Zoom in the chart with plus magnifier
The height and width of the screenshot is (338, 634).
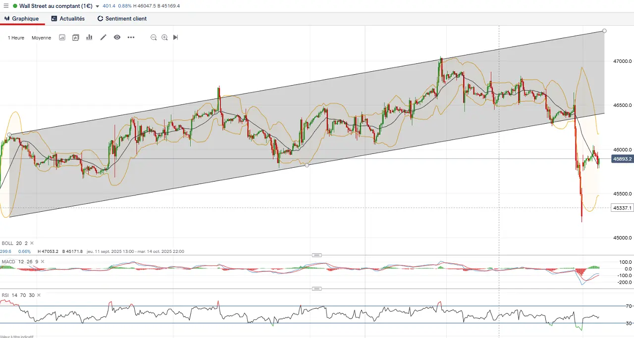coord(164,38)
